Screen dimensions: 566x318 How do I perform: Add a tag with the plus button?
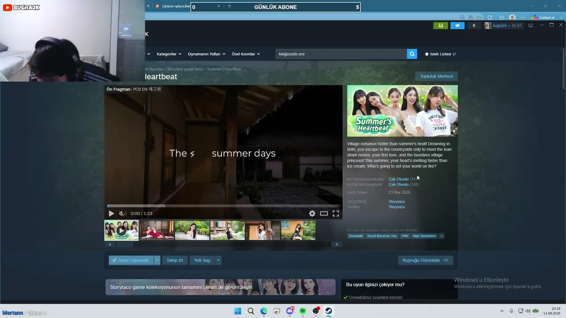pyautogui.click(x=441, y=236)
